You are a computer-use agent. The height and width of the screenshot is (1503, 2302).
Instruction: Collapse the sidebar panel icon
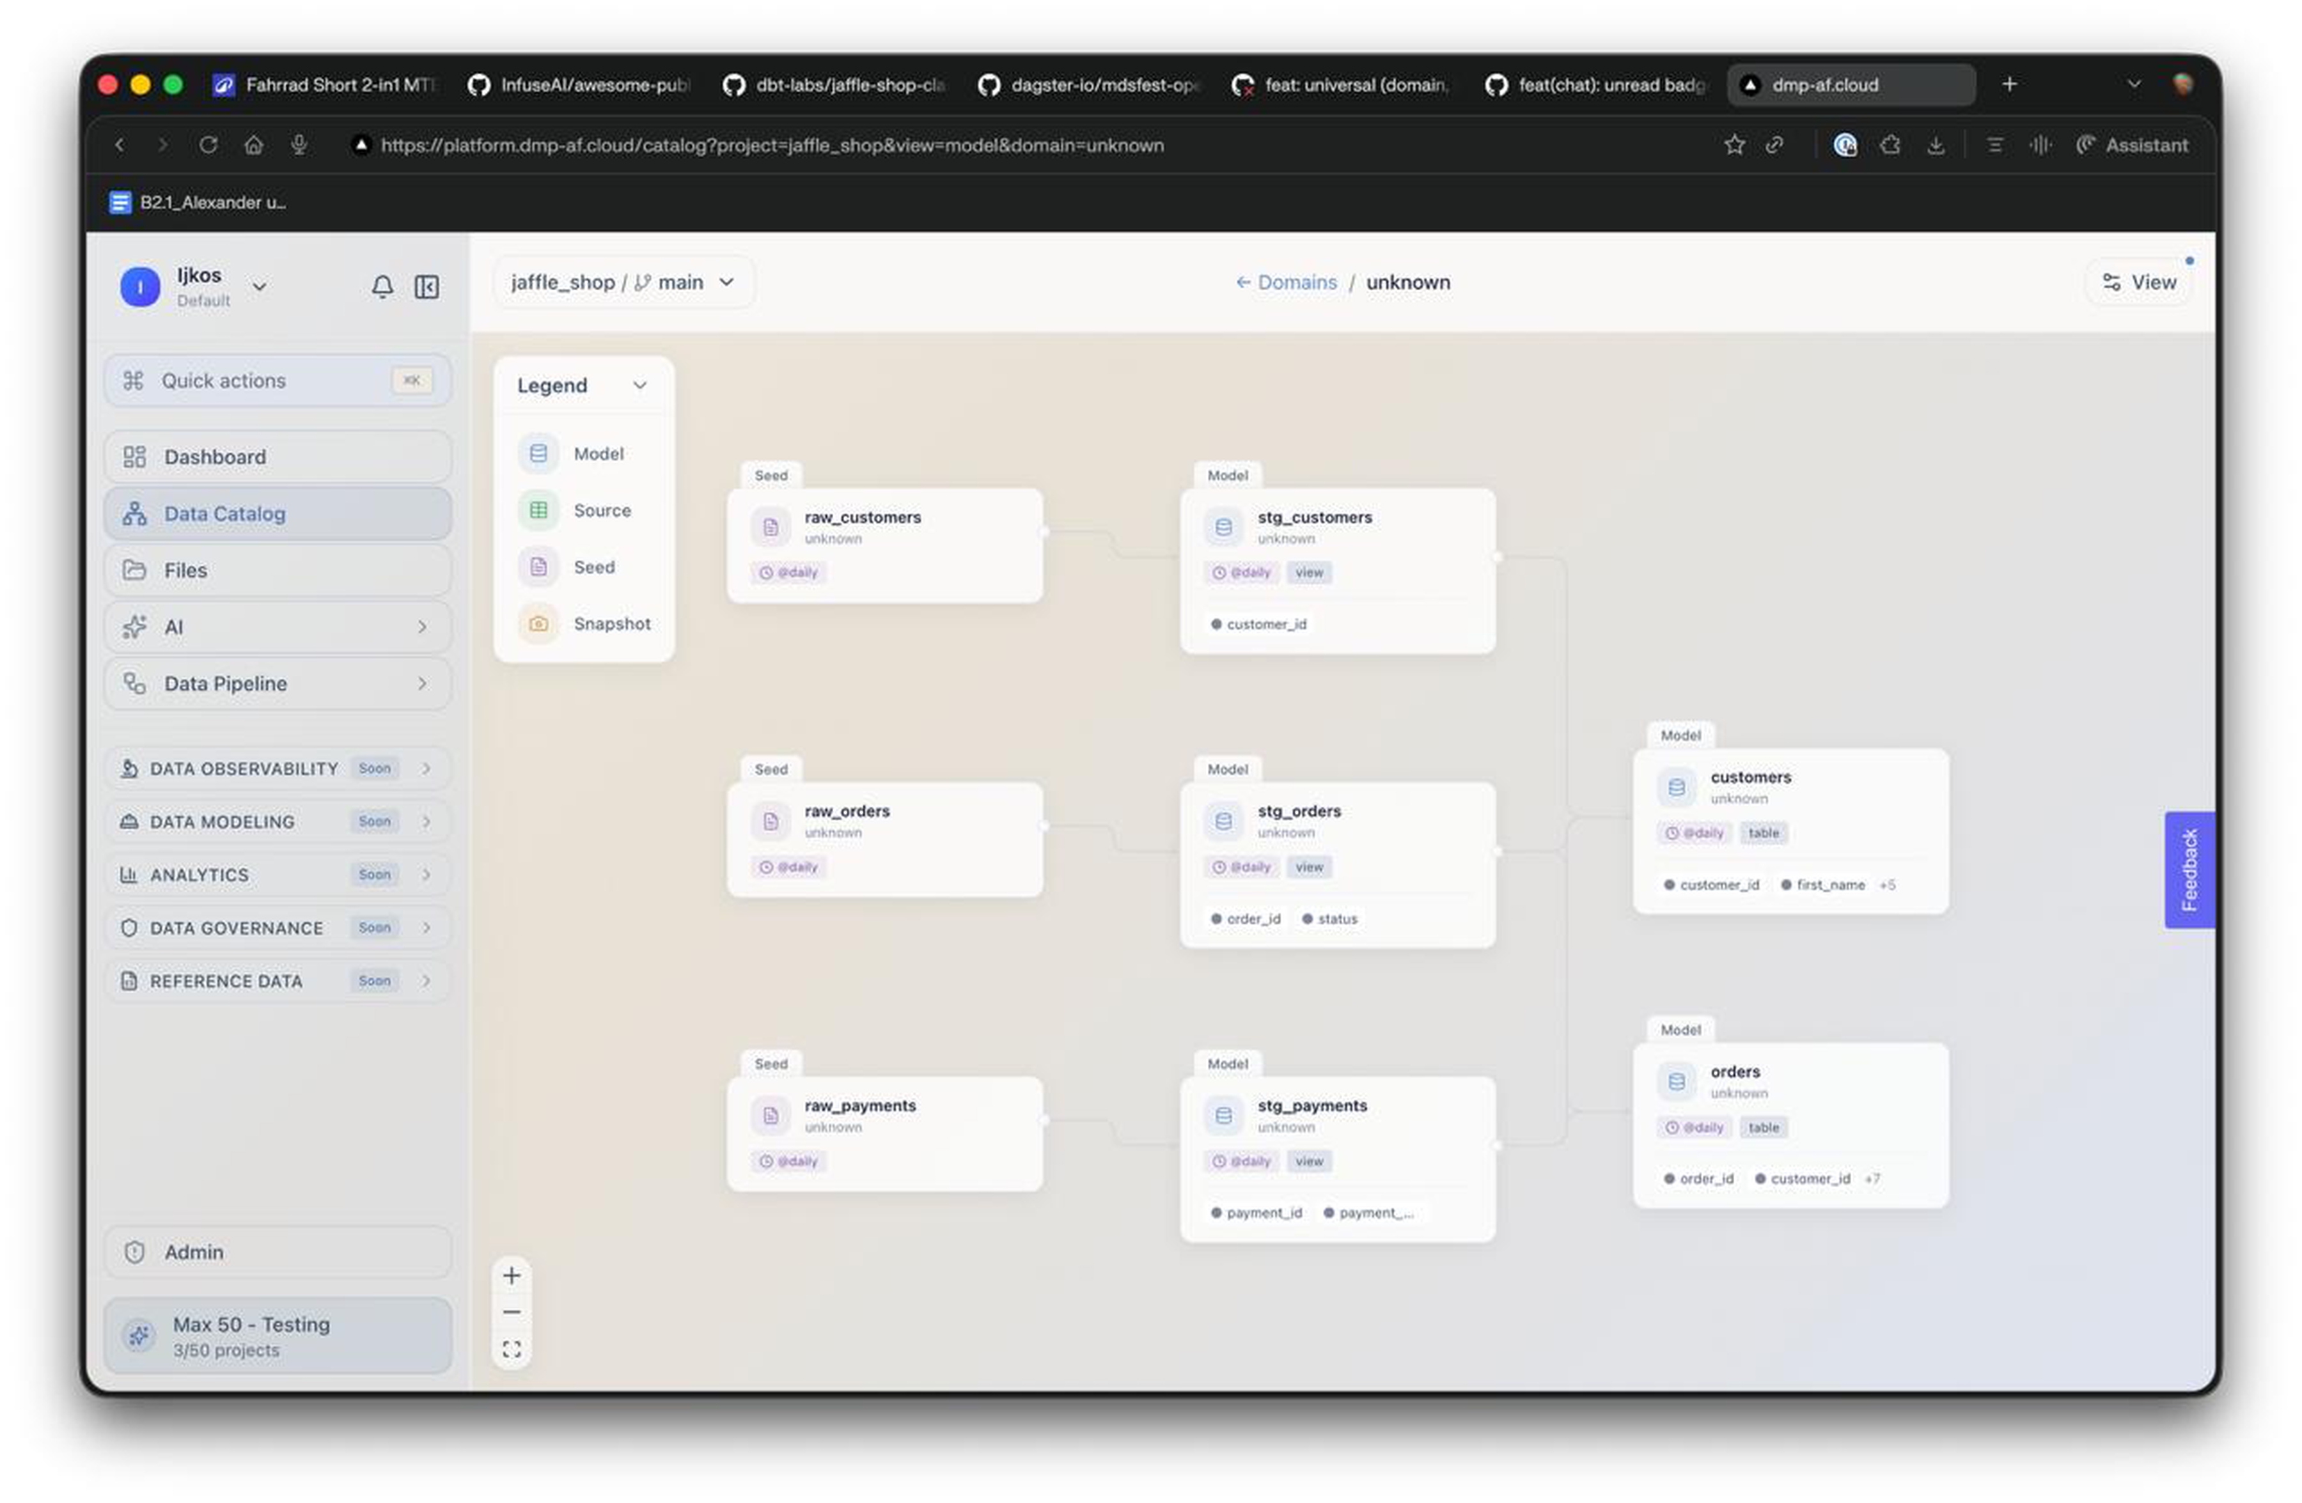pyautogui.click(x=427, y=286)
